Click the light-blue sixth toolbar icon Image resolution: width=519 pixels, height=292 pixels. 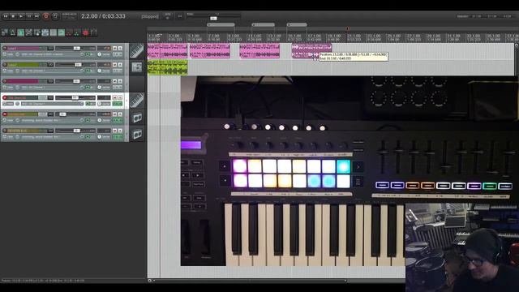point(45,32)
